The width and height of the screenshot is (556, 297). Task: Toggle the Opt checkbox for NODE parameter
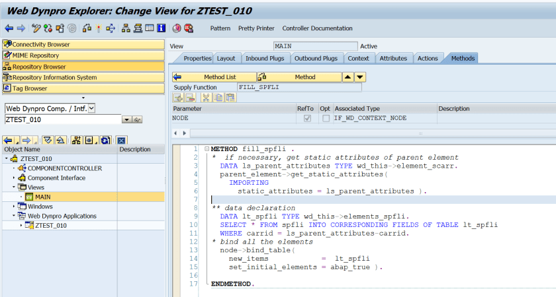coord(325,118)
